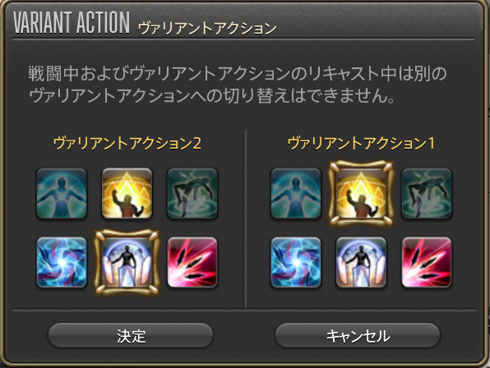Viewport: 490px width, 368px height.
Task: Click gold-framed Variant Rampart icon in ヴァリアントアクション2
Action: [127, 262]
